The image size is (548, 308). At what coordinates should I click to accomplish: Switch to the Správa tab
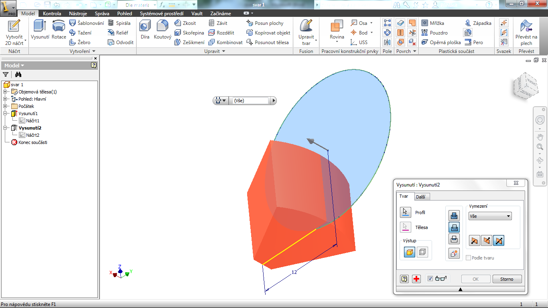click(102, 14)
